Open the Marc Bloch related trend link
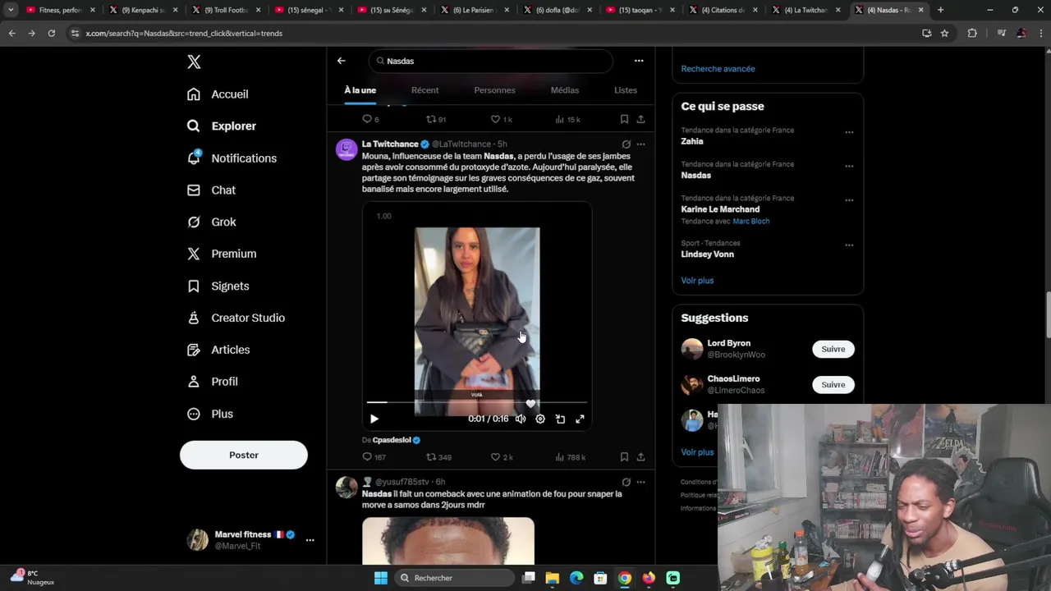The image size is (1051, 591). (751, 222)
